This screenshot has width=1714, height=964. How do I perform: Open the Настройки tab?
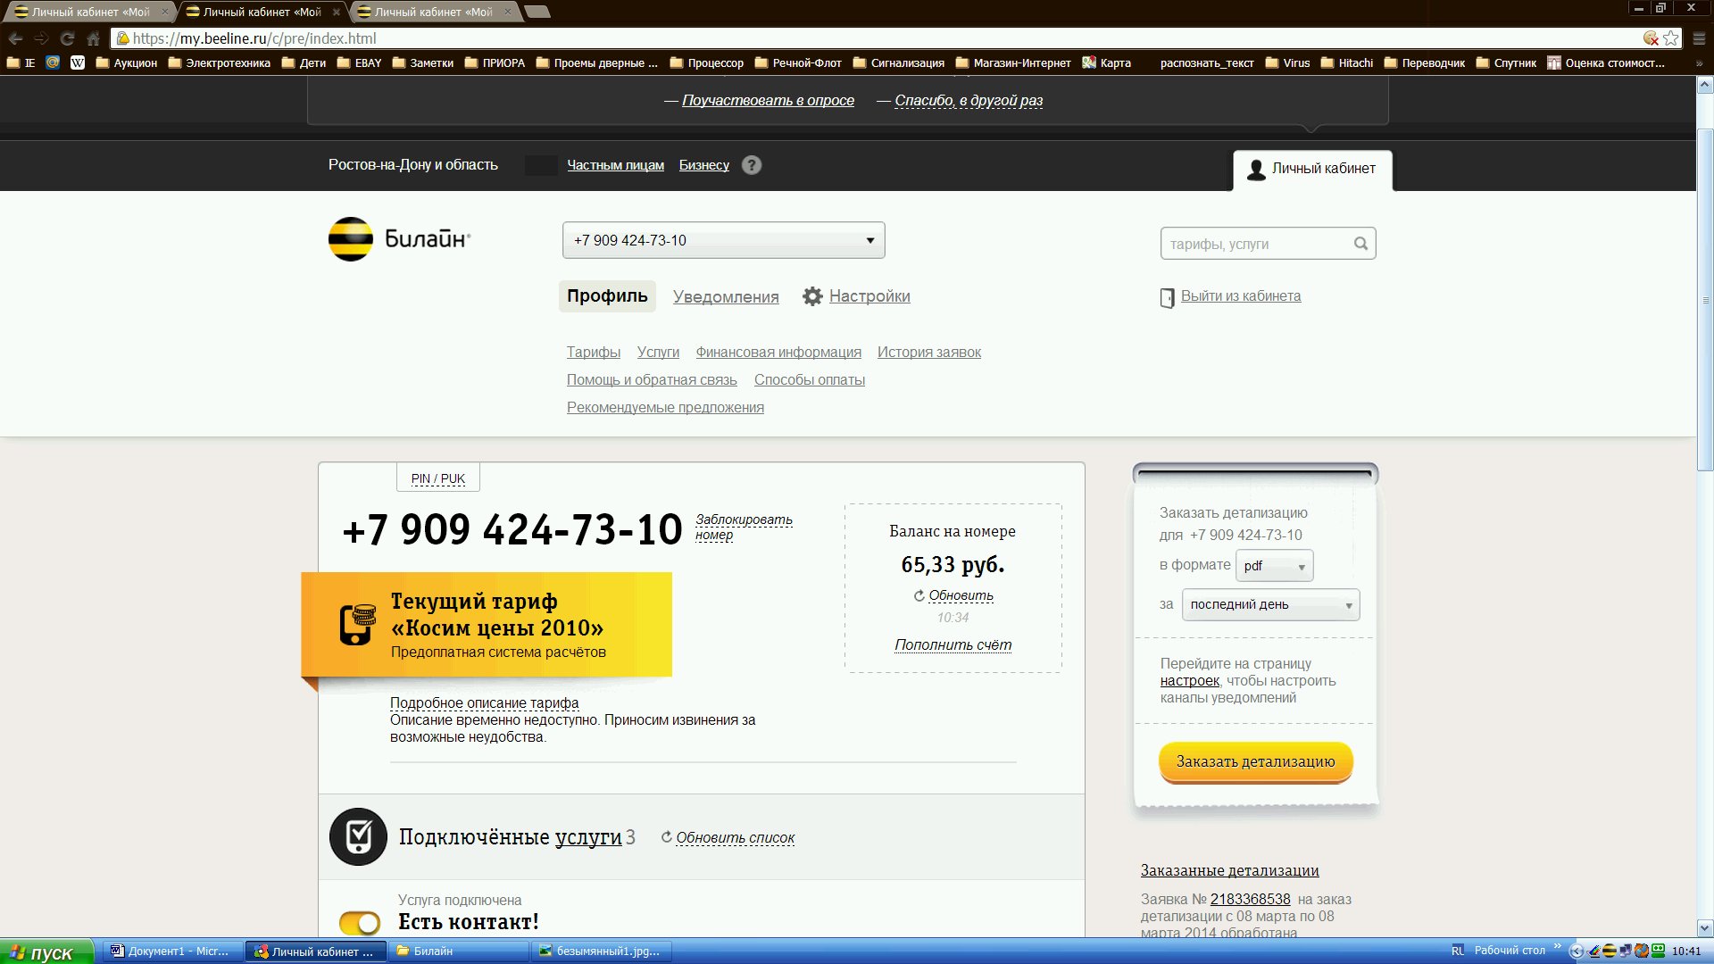tap(869, 295)
